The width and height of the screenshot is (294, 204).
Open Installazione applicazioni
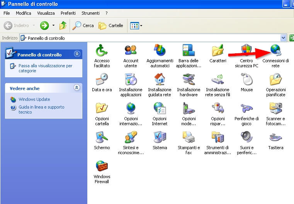[131, 85]
